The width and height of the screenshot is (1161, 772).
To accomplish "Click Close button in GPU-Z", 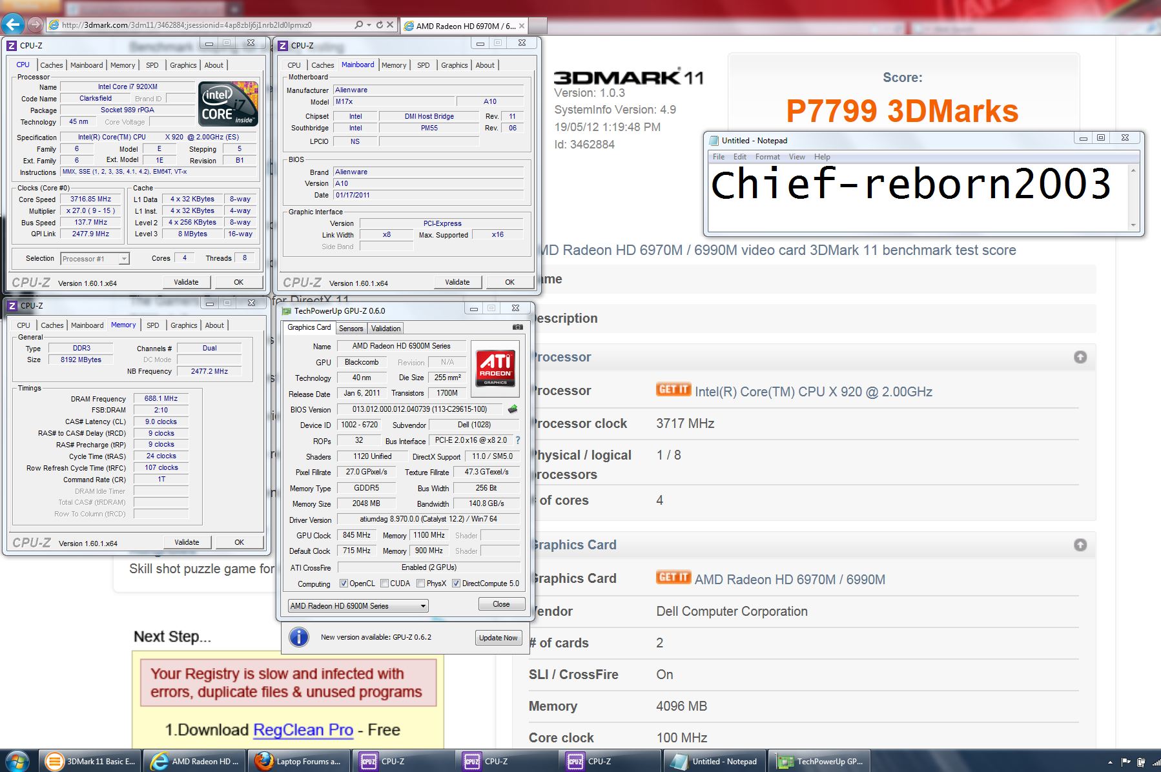I will click(x=501, y=604).
